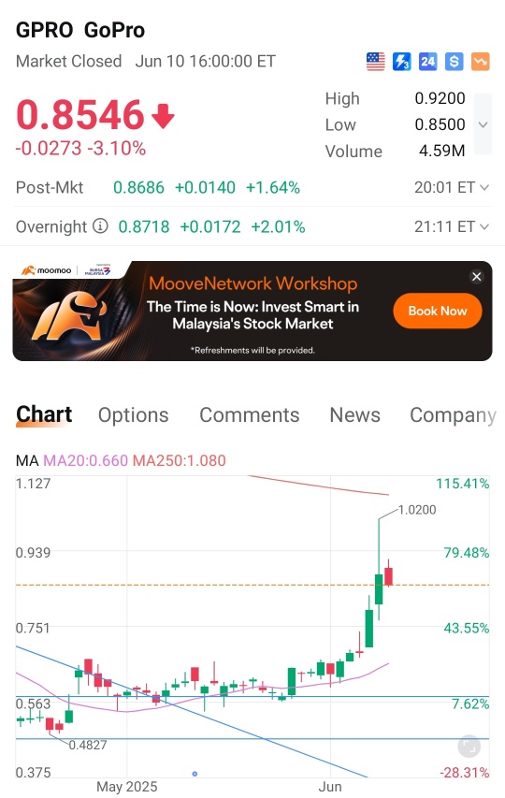Viewport: 505px width, 798px height.
Task: Open the Company tab
Action: click(453, 415)
